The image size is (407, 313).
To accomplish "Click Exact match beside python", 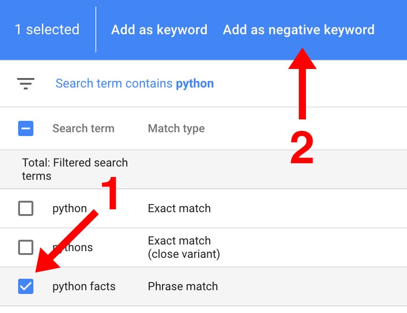I will coord(179,208).
